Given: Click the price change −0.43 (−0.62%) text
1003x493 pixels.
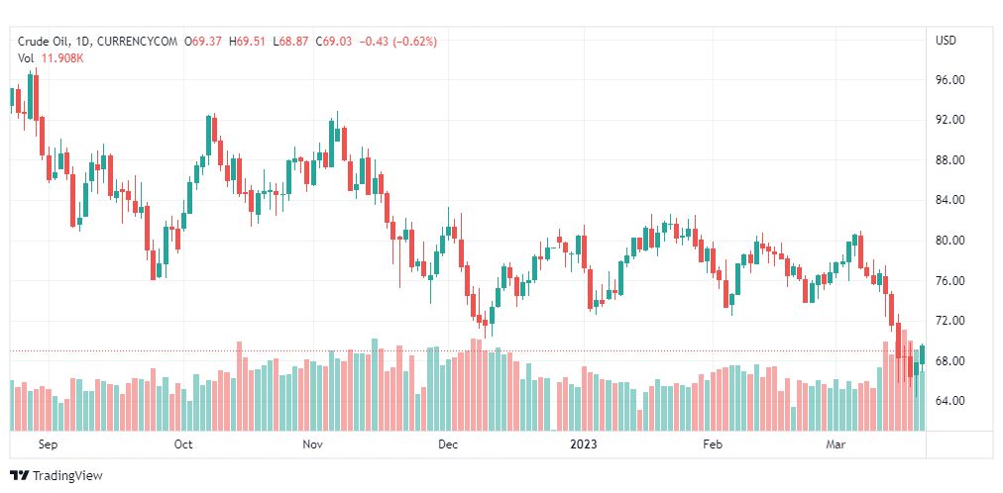Looking at the screenshot, I should (x=402, y=42).
